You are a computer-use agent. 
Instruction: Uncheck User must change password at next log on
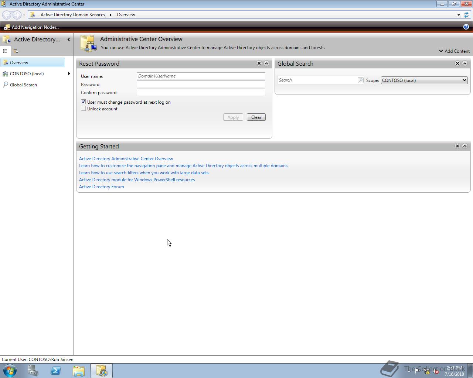pyautogui.click(x=84, y=102)
